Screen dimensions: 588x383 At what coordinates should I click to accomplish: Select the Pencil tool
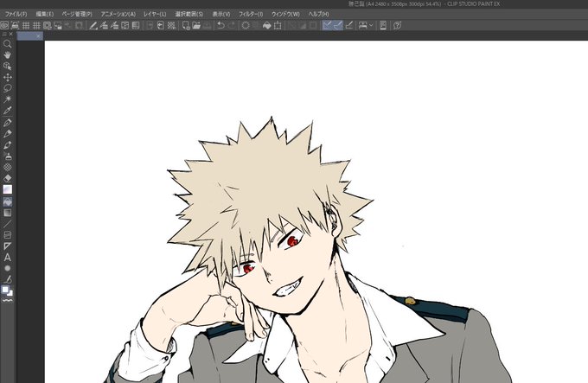pos(7,134)
